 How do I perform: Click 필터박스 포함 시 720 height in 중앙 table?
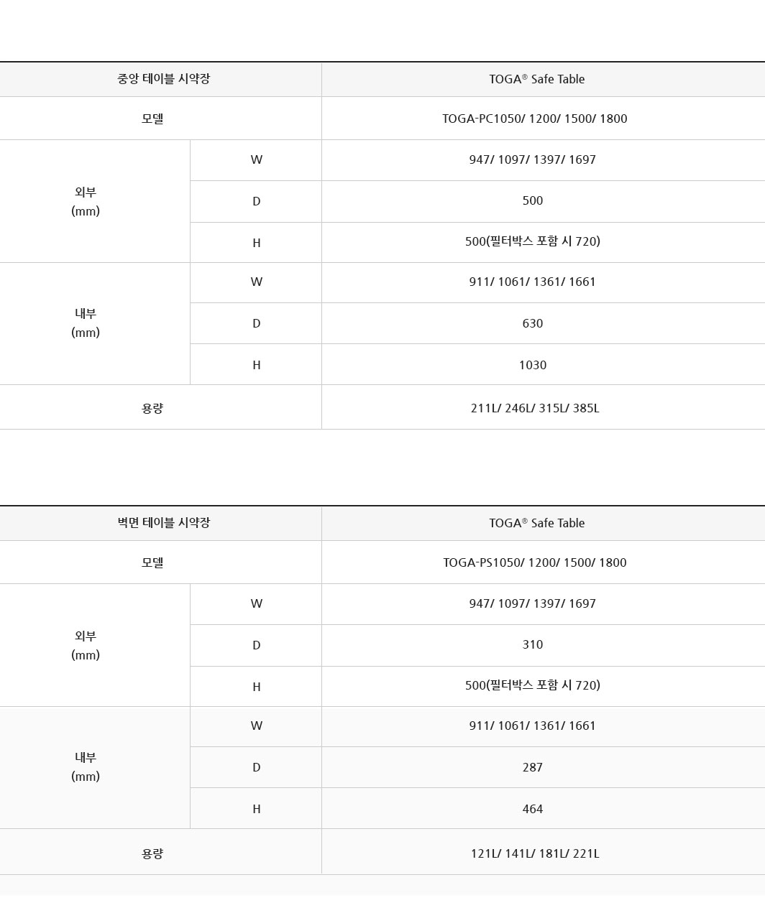click(532, 241)
